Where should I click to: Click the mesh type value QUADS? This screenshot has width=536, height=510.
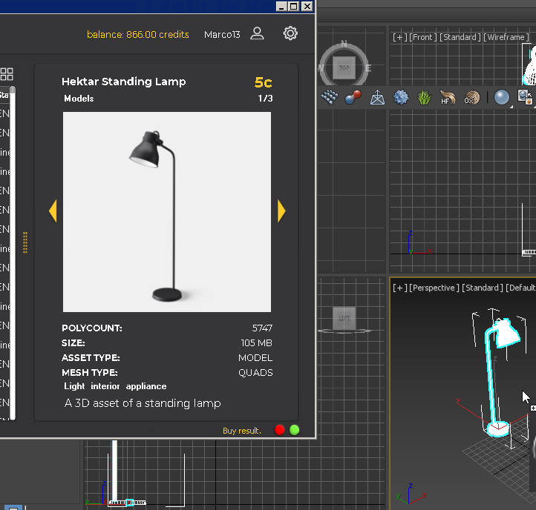point(255,372)
